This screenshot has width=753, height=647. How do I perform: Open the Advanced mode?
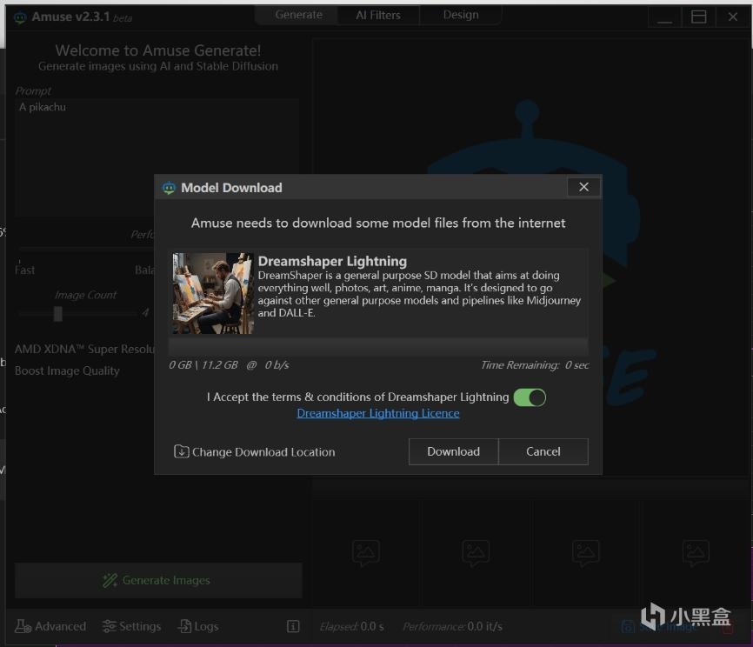50,626
